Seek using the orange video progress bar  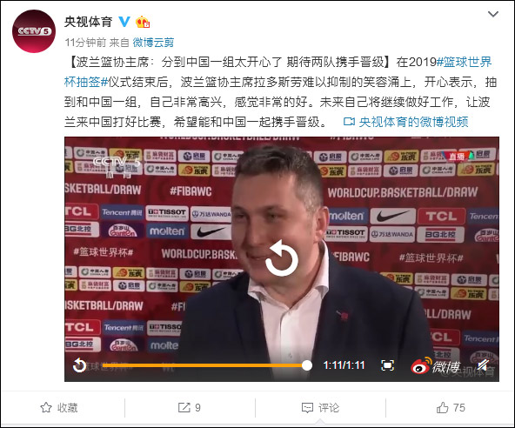[204, 365]
